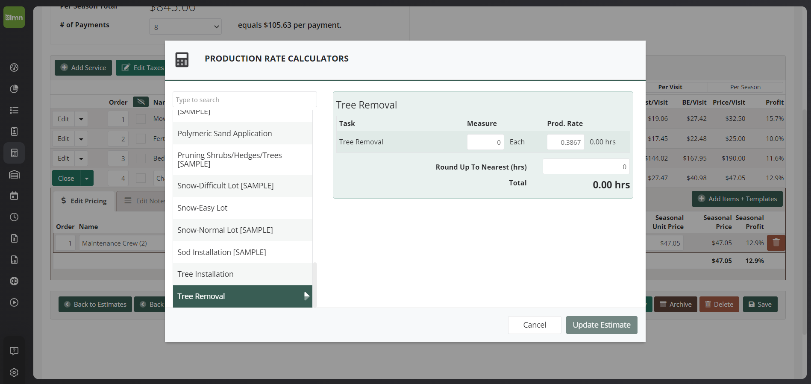Select Tree Installation calculator
The width and height of the screenshot is (811, 384).
[x=243, y=274]
